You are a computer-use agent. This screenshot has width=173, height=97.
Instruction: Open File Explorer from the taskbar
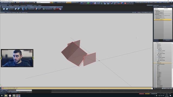[x=6, y=96]
